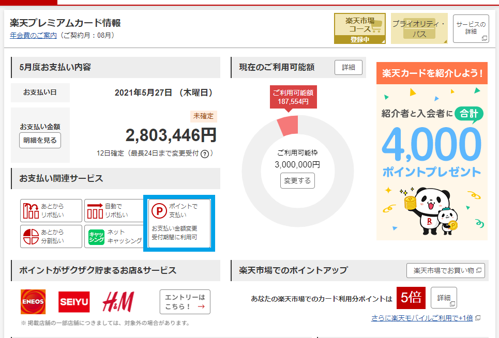Click the external link icon beside 楽天モバイル link
The width and height of the screenshot is (499, 338).
(x=478, y=318)
